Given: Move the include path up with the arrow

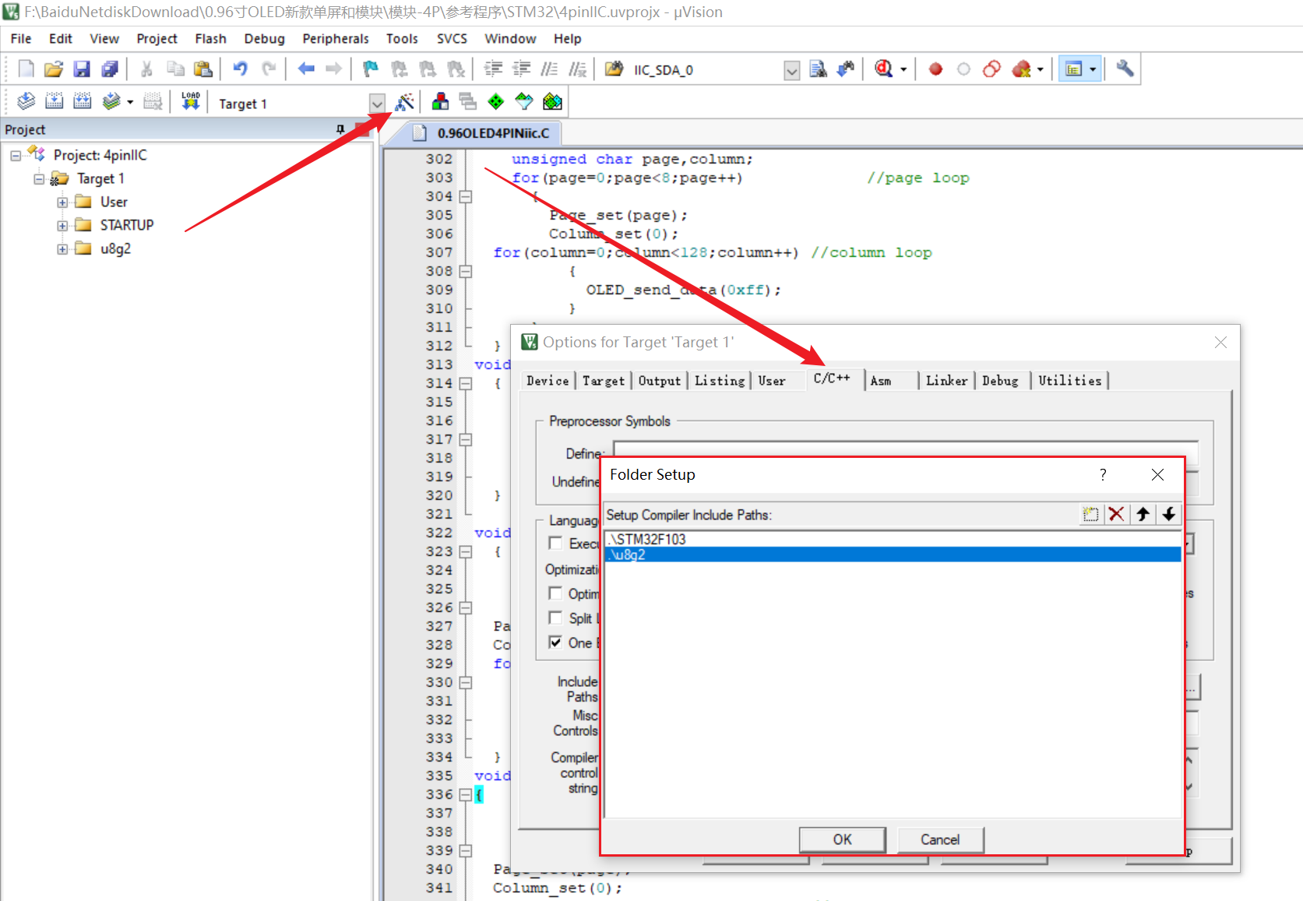Looking at the screenshot, I should (1143, 514).
